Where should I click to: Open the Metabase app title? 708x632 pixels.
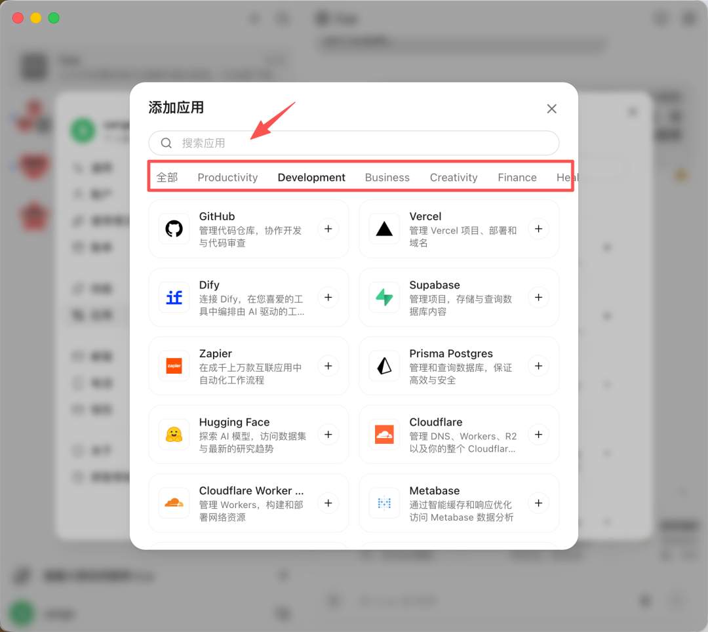[x=435, y=490]
